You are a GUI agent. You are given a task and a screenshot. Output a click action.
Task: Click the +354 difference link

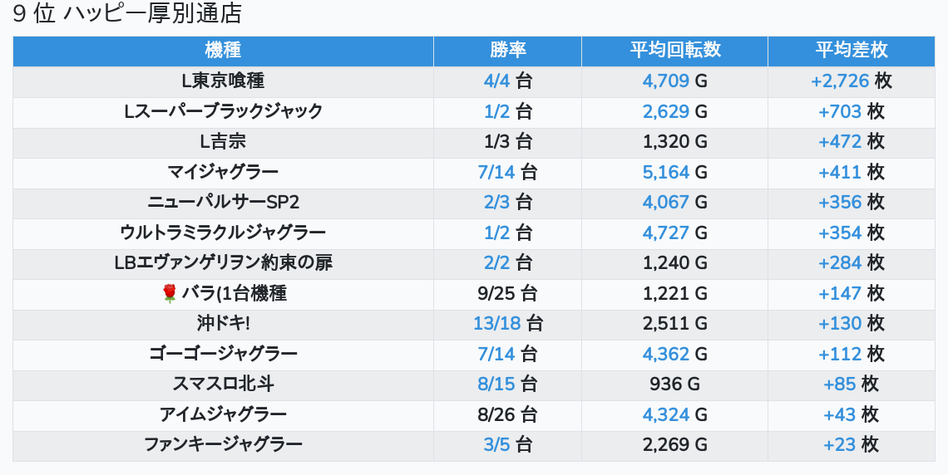pyautogui.click(x=840, y=233)
